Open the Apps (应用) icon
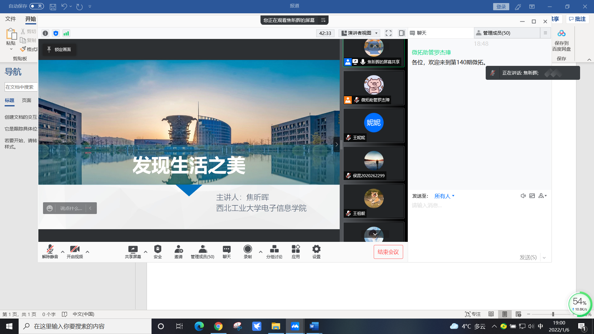The height and width of the screenshot is (334, 594). (x=295, y=249)
